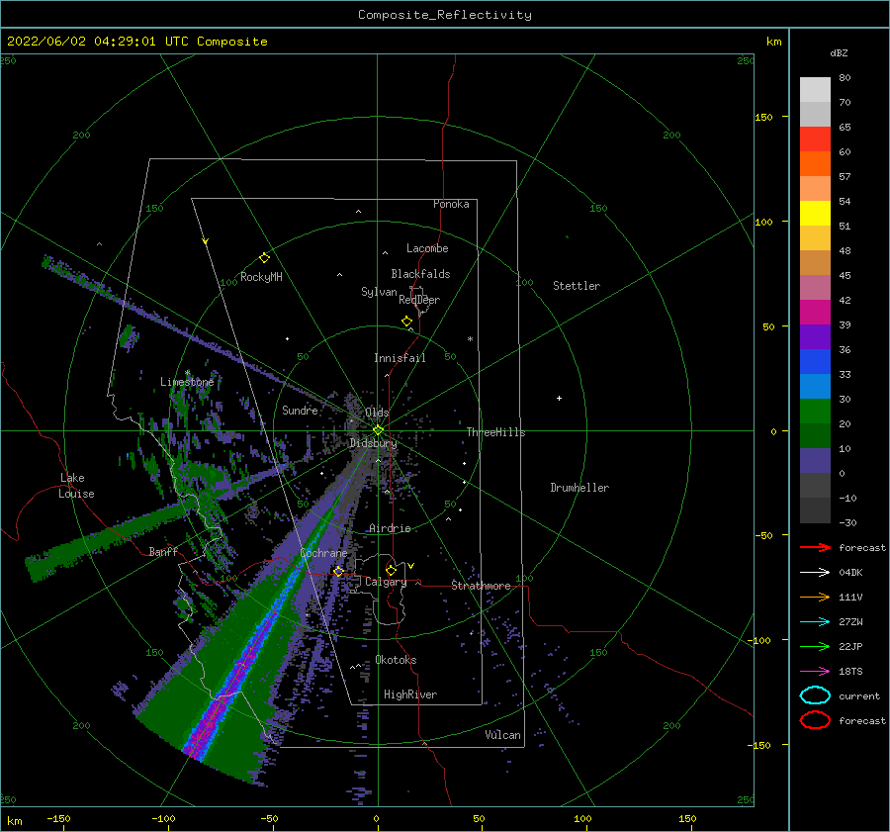Viewport: 890px width, 832px height.
Task: Click the orange 111V arrow in legend
Action: tap(815, 597)
